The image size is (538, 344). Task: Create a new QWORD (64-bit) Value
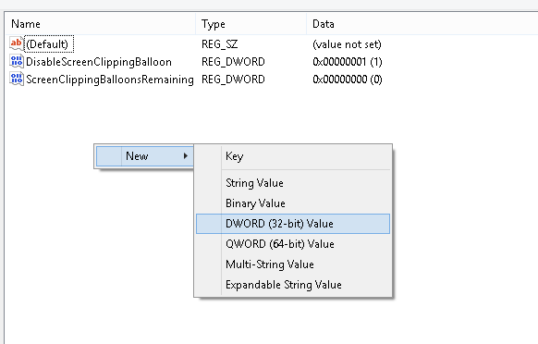point(293,244)
